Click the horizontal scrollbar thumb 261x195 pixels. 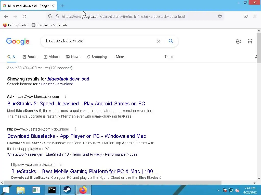pyautogui.click(x=113, y=183)
